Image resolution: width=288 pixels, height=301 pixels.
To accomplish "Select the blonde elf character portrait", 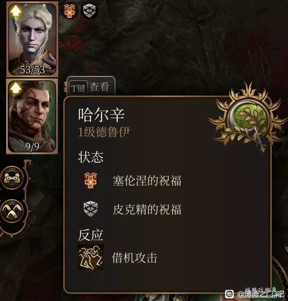I will coord(32,39).
